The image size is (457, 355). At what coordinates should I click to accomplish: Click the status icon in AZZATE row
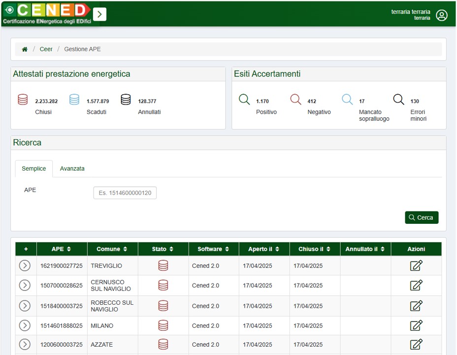(x=163, y=345)
